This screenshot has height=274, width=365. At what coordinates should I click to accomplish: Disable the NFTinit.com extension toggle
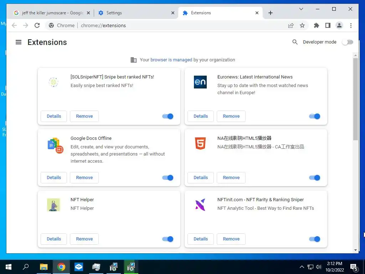coord(314,239)
